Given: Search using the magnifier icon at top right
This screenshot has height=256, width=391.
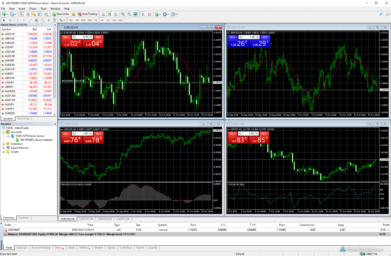Looking at the screenshot, I should click(381, 14).
